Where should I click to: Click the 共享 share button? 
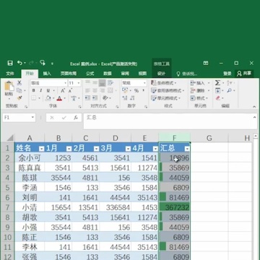click(244, 74)
